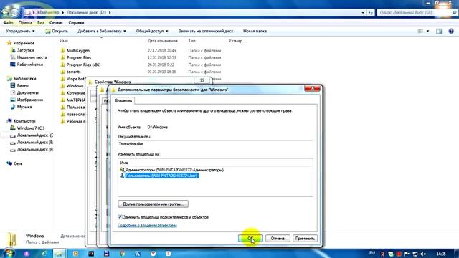The height and width of the screenshot is (258, 459).
Task: Open Internet Explorer from taskbar
Action: click(44, 254)
